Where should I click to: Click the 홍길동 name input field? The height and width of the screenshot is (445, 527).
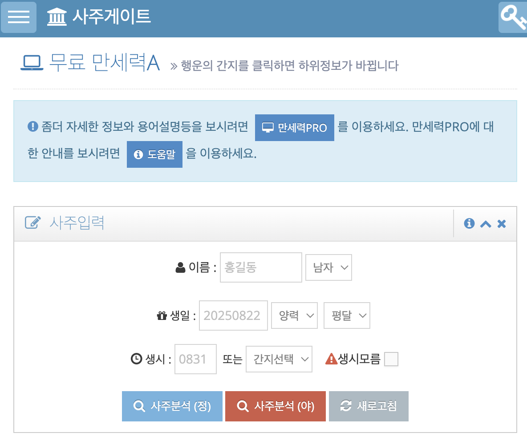pos(260,267)
